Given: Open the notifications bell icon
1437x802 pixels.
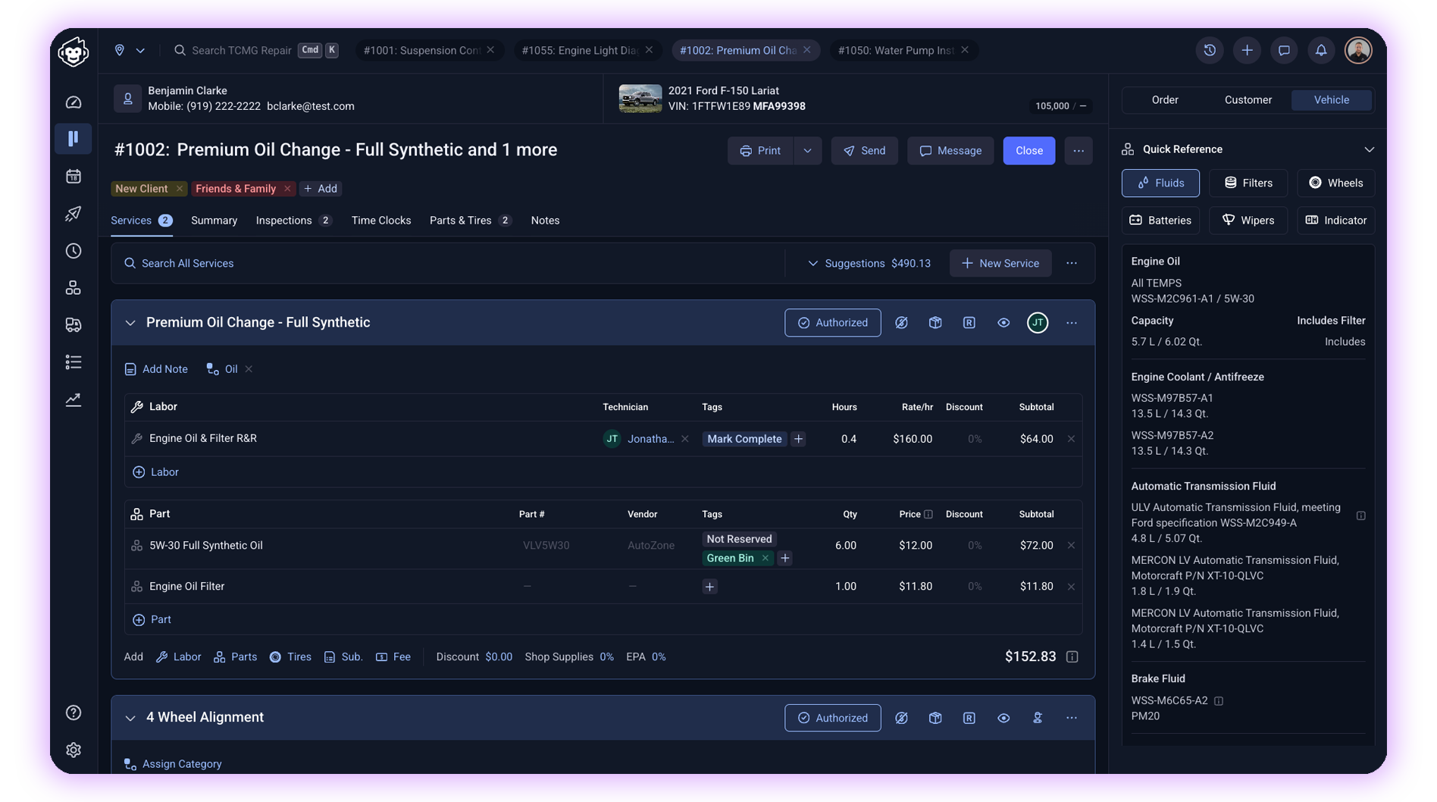Looking at the screenshot, I should [1321, 51].
